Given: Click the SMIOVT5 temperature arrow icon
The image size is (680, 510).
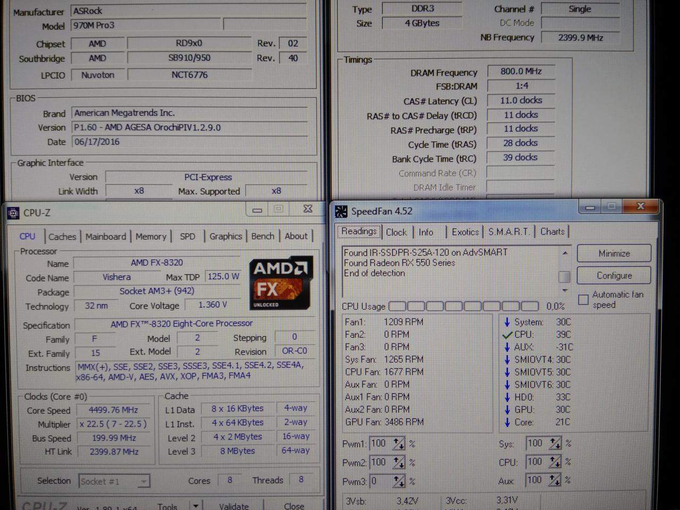Looking at the screenshot, I should [x=507, y=372].
